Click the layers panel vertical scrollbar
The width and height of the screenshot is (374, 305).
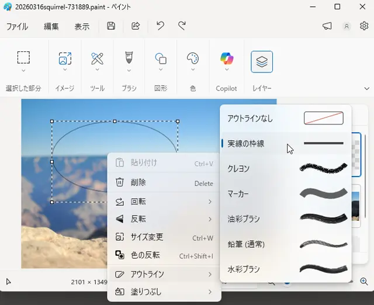365,176
